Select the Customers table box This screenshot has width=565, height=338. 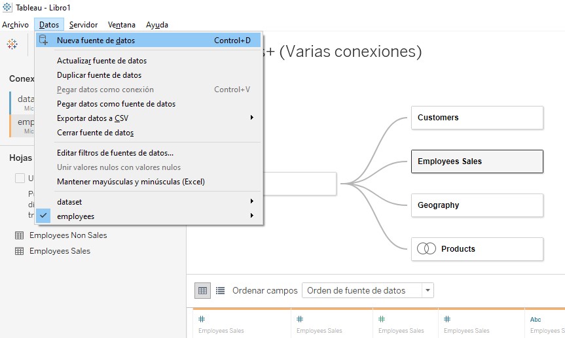[477, 118]
